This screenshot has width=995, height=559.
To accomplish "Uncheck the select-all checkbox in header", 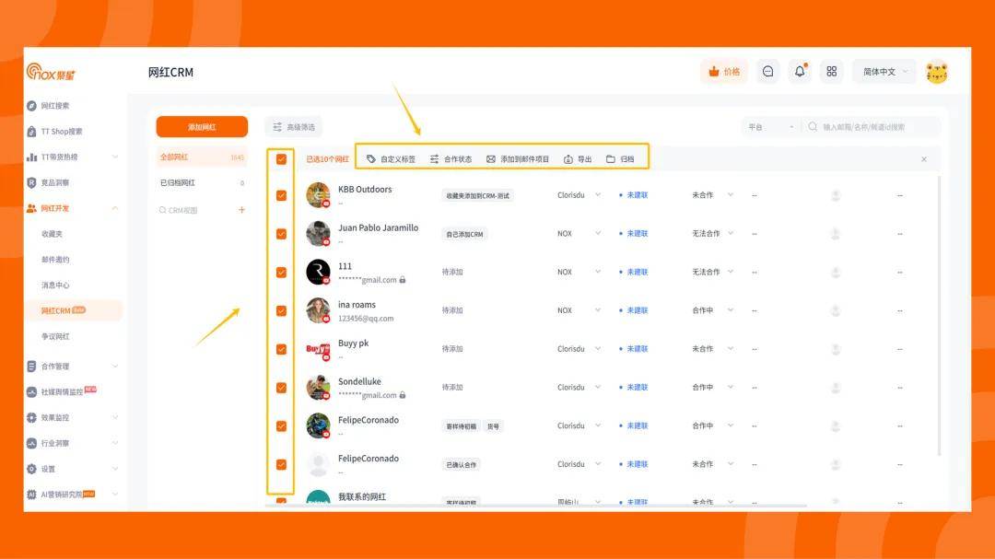I will click(281, 159).
